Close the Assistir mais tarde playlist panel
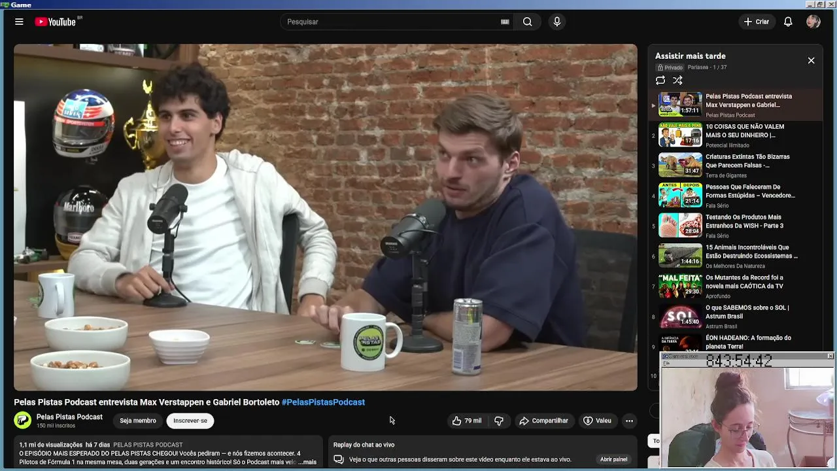Image resolution: width=837 pixels, height=471 pixels. 811,60
